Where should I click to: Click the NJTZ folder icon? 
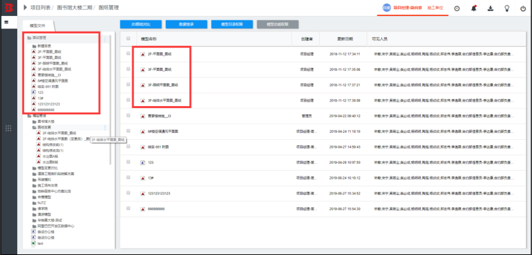pyautogui.click(x=34, y=203)
